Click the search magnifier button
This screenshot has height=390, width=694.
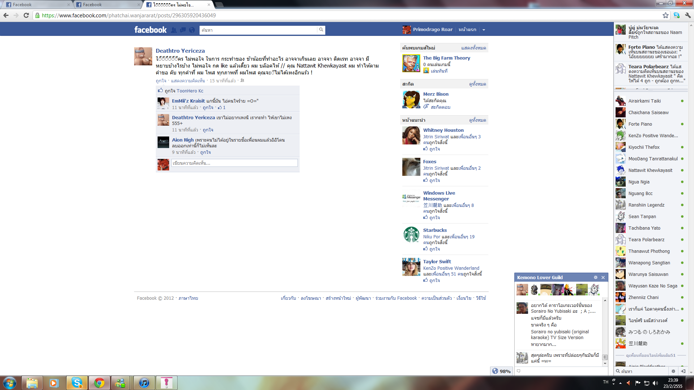pos(321,30)
